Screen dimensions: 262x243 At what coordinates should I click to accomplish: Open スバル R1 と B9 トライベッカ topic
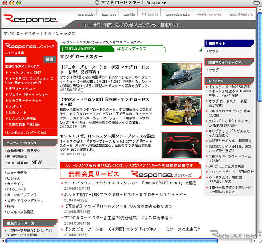pyautogui.click(x=229, y=123)
